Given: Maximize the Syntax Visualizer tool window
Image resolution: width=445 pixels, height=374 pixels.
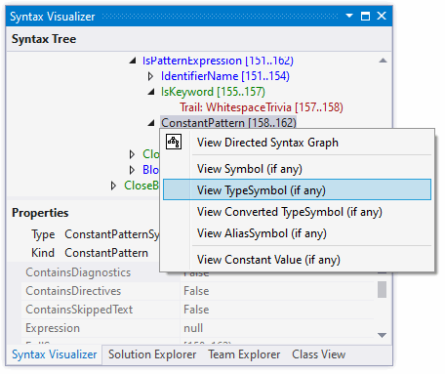Looking at the screenshot, I should point(366,16).
